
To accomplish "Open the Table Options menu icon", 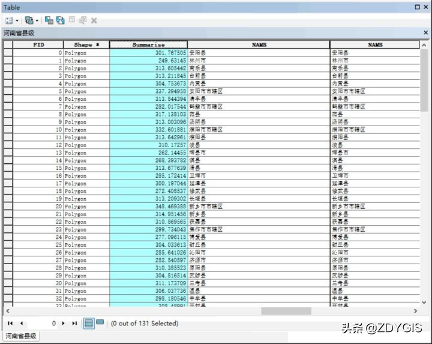I will coord(9,20).
